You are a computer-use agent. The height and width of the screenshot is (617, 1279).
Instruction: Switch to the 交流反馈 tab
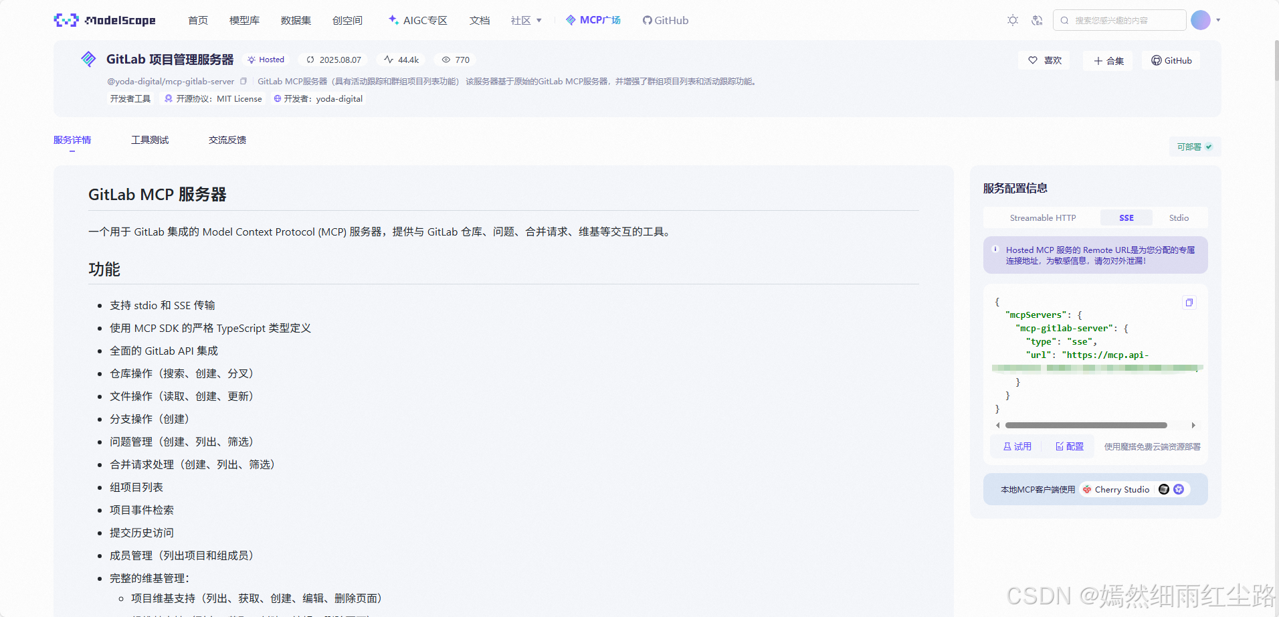[x=227, y=140]
